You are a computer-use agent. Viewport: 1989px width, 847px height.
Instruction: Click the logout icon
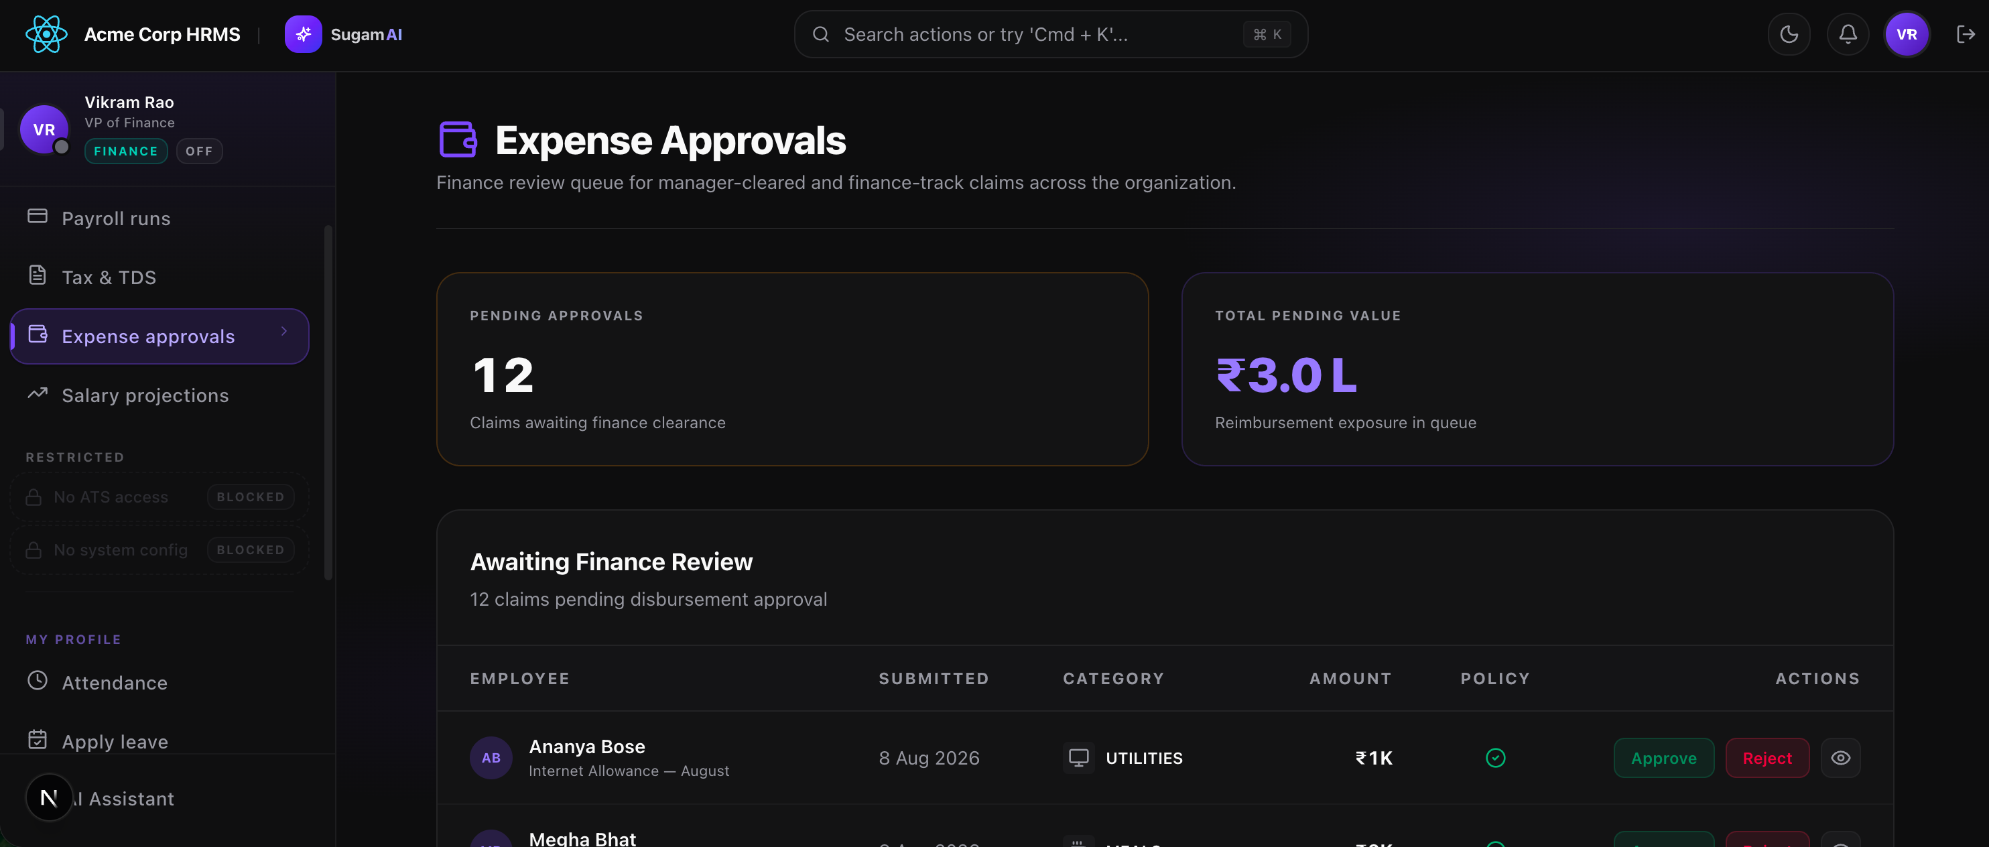(x=1966, y=34)
